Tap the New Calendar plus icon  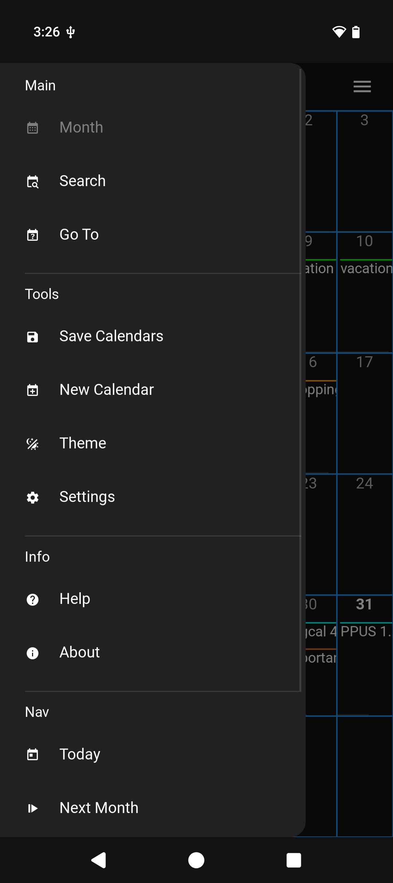(33, 390)
